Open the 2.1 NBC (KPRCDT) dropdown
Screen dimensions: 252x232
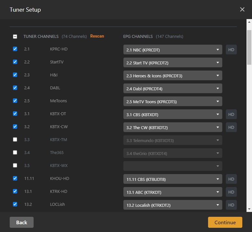point(173,50)
